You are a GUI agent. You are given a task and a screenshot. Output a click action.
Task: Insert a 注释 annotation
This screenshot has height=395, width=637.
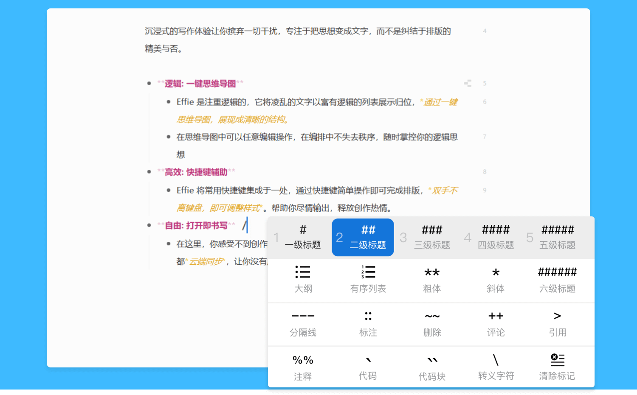pyautogui.click(x=303, y=367)
